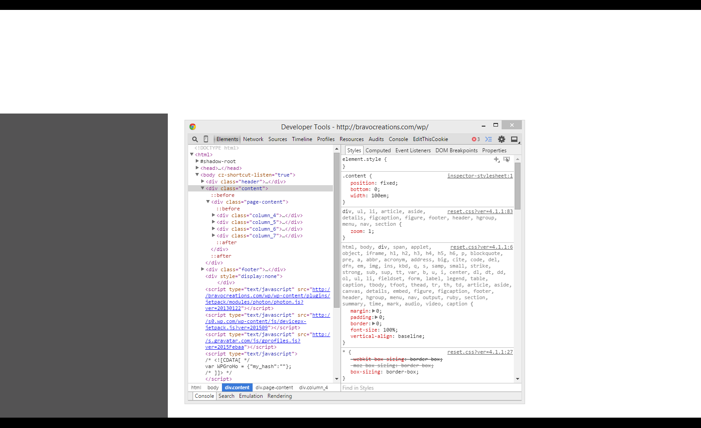Screen dimensions: 701x428
Task: Open the Profiles panel
Action: tap(326, 139)
